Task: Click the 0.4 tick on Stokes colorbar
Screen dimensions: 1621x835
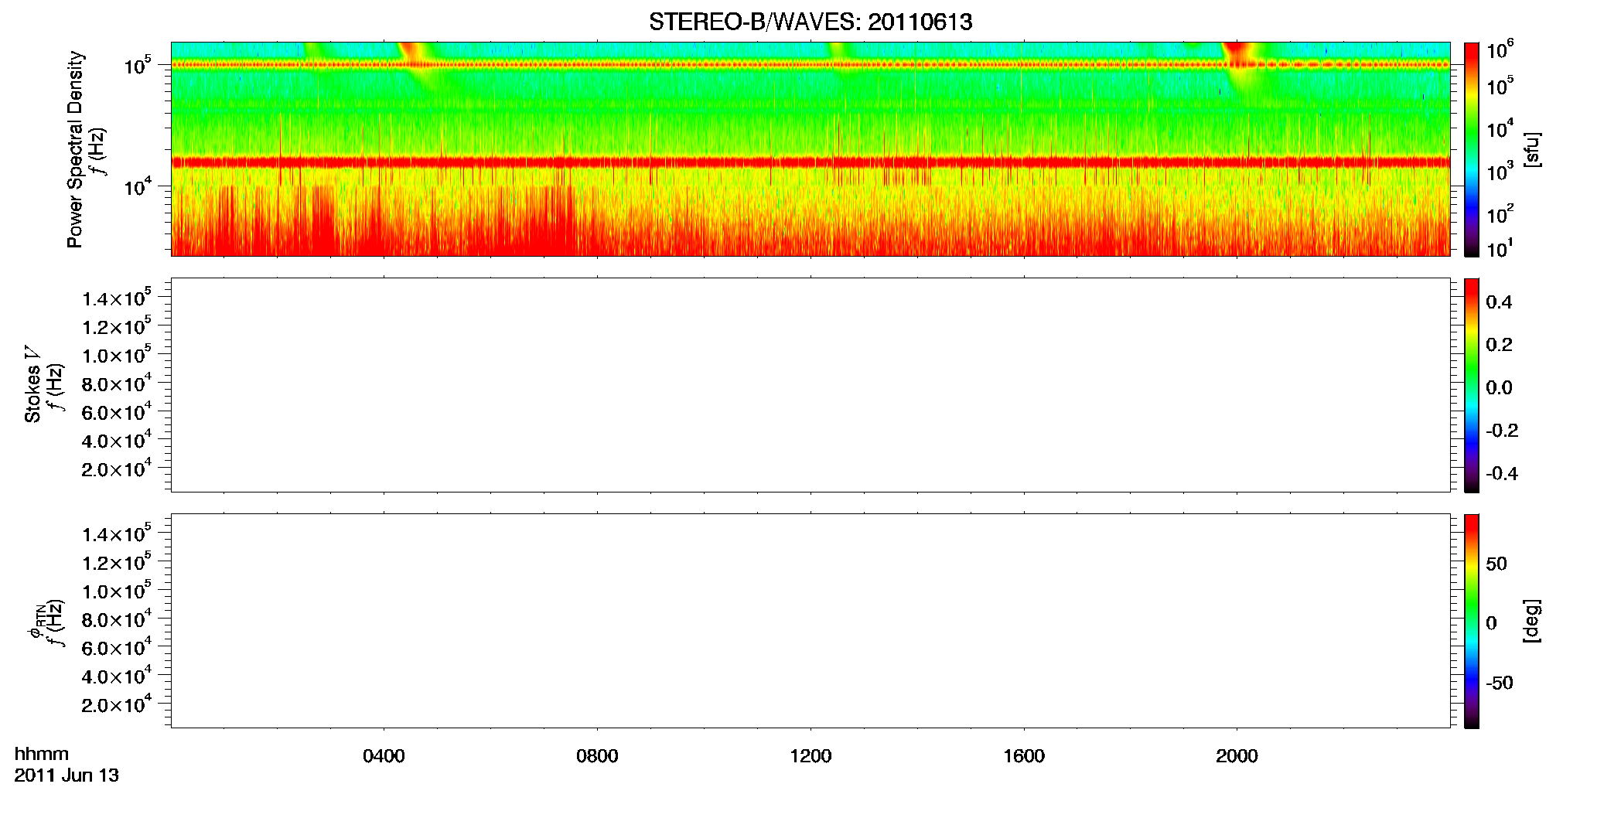Action: 1499,302
